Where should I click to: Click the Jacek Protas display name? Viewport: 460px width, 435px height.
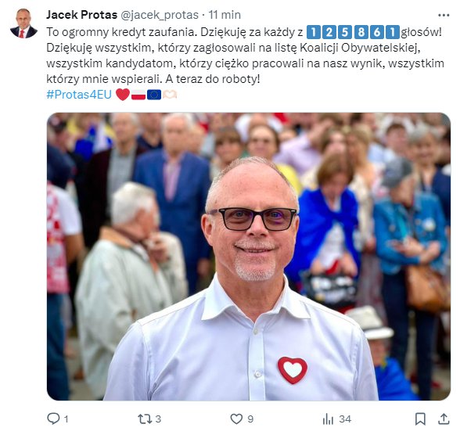coord(82,15)
